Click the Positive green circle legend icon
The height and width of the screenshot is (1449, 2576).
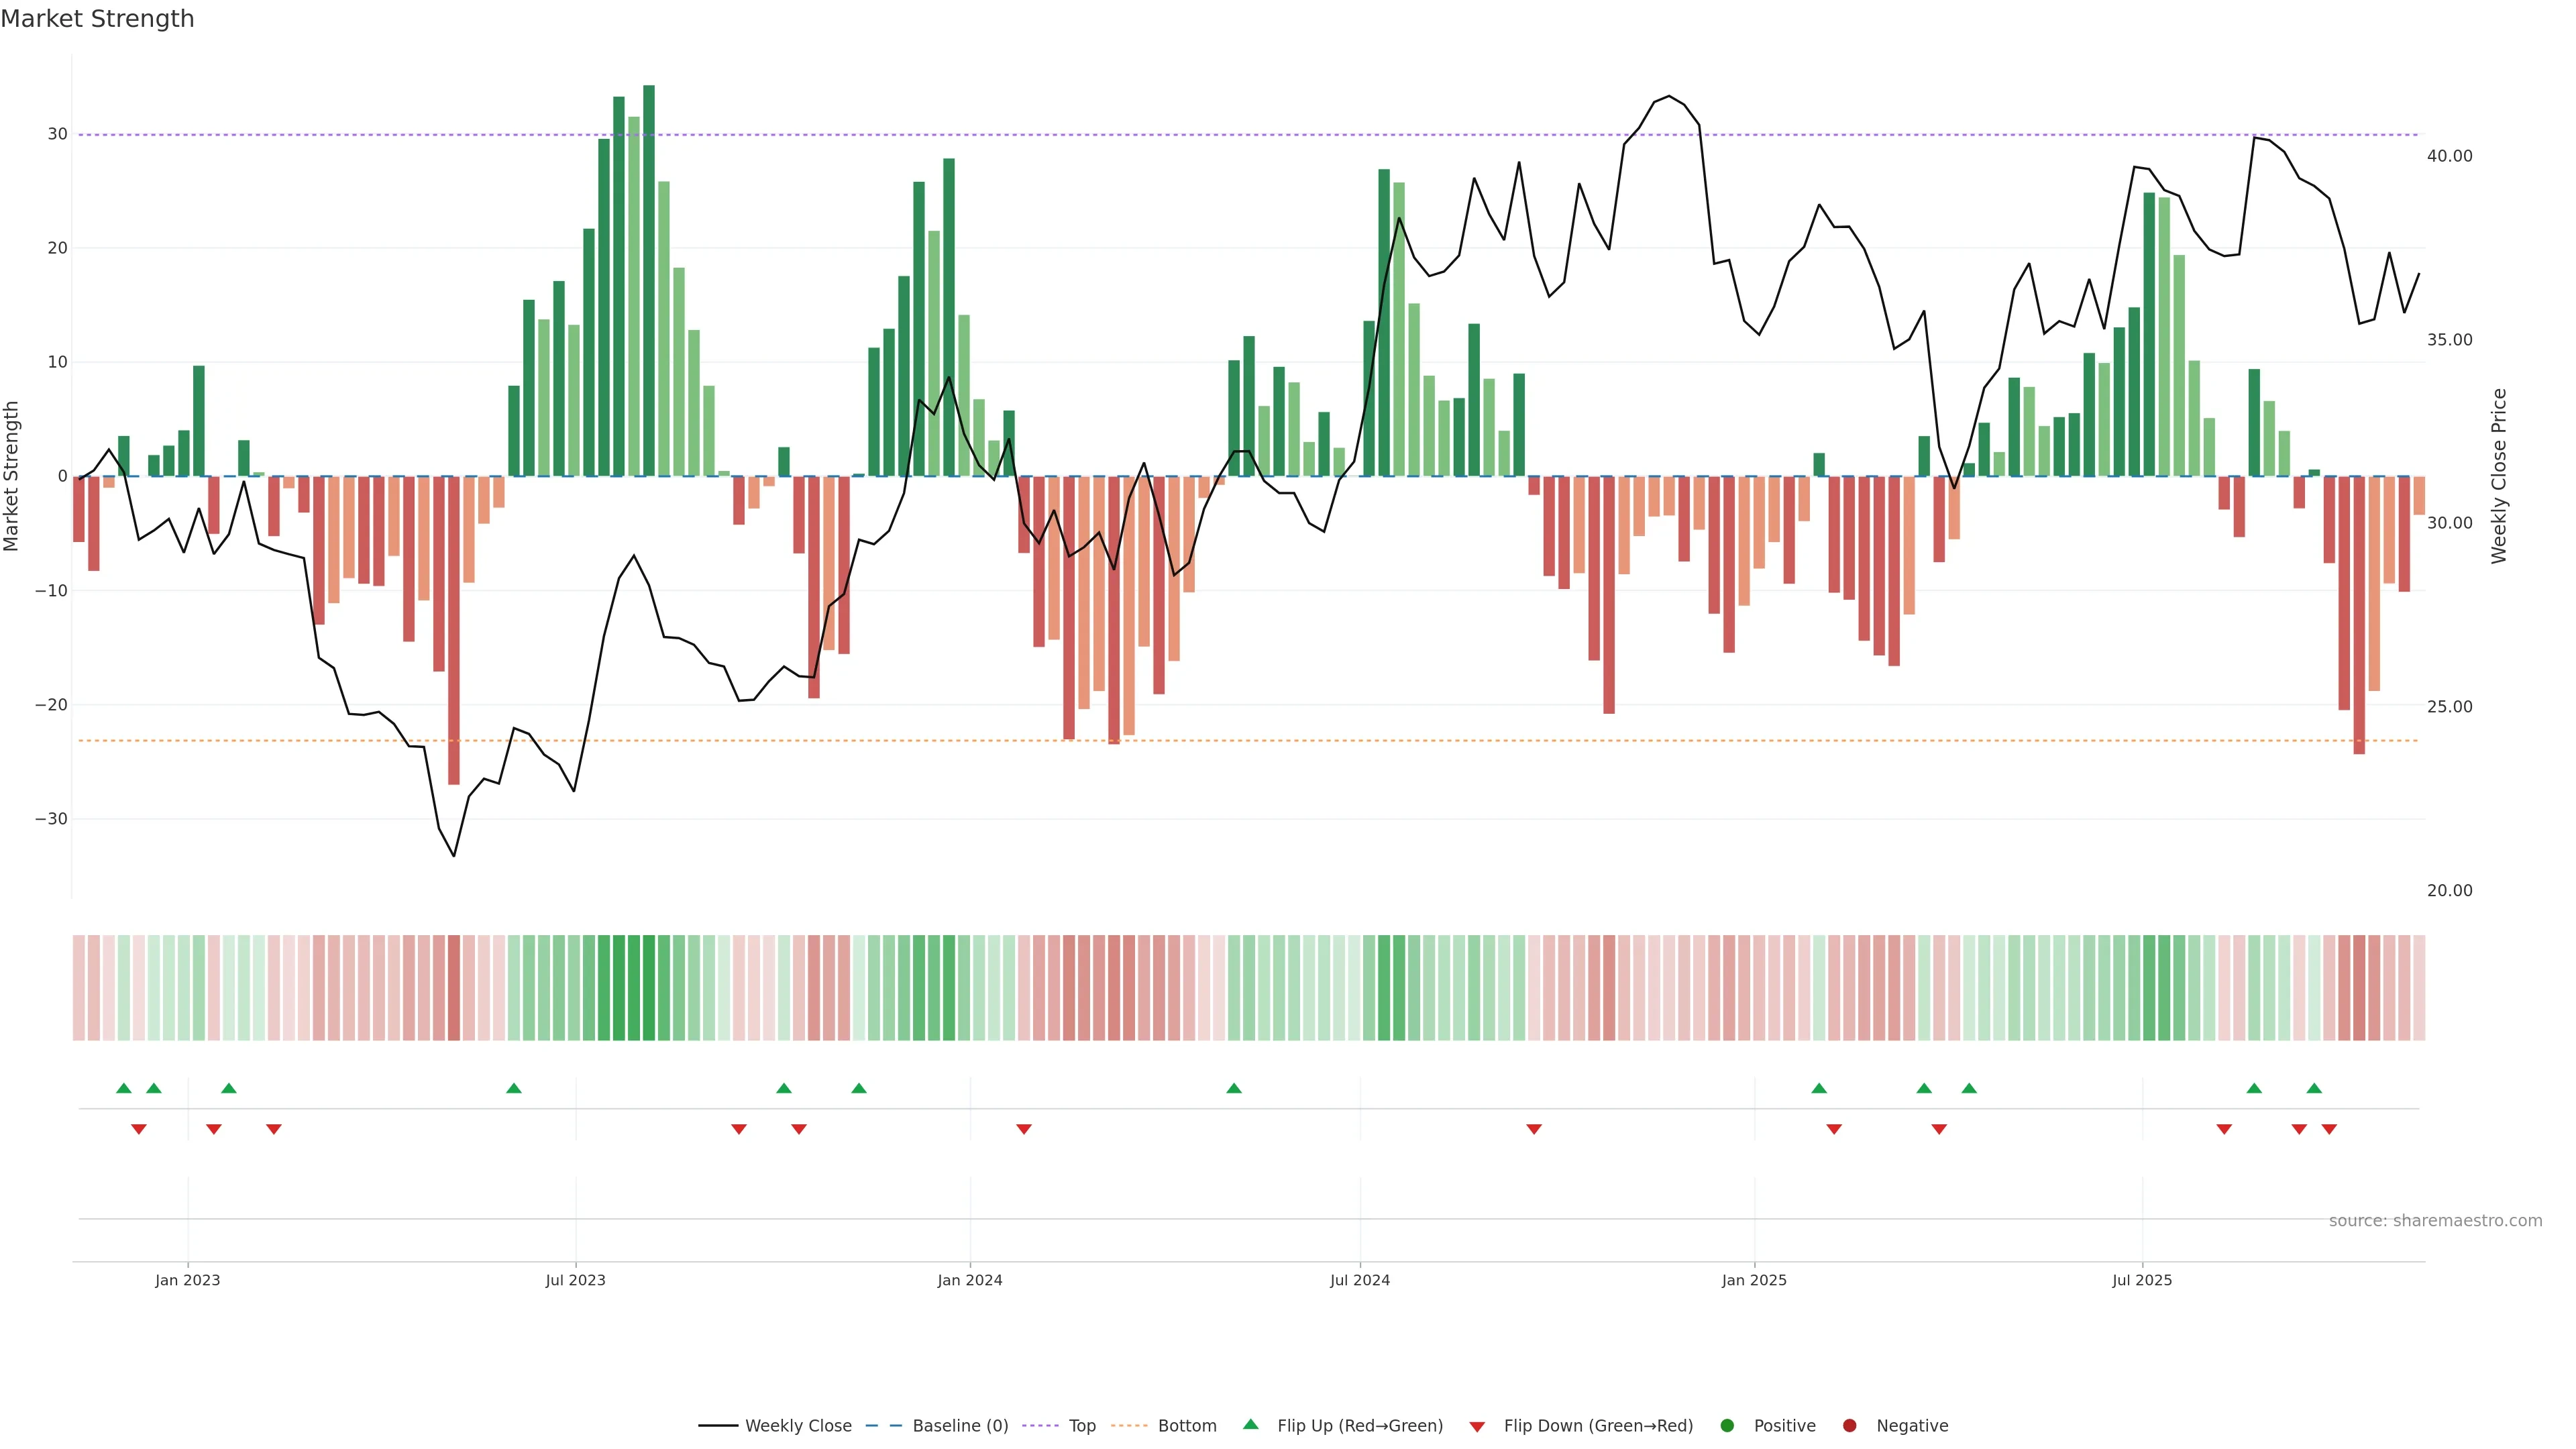tap(1727, 1426)
